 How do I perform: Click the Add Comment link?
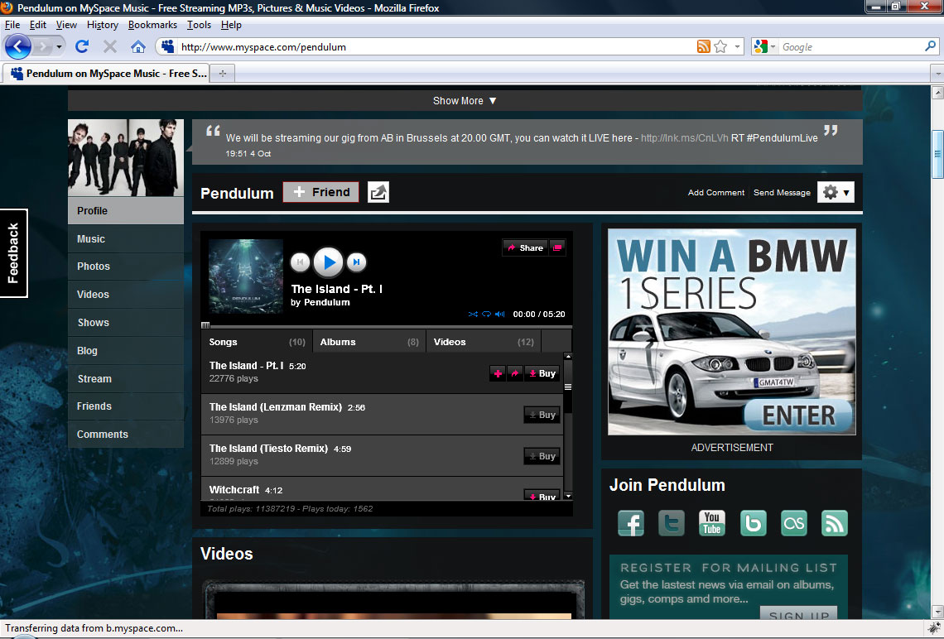(x=715, y=193)
